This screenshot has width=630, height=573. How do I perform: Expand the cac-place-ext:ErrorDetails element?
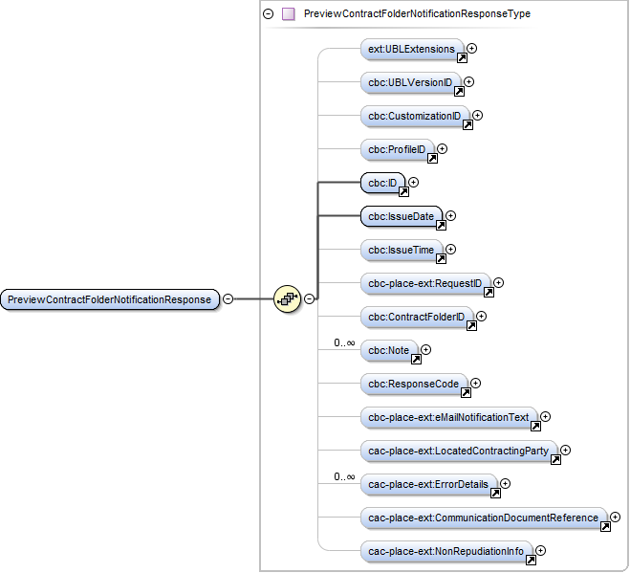pos(505,484)
